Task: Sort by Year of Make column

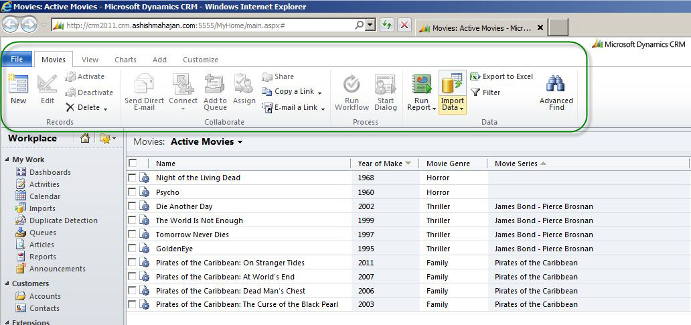Action: [385, 164]
